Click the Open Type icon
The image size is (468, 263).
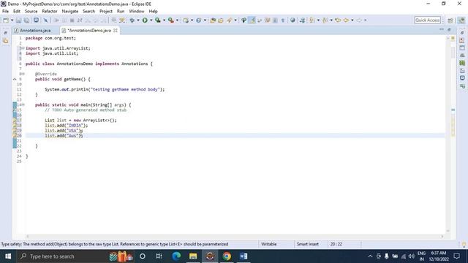(x=213, y=20)
